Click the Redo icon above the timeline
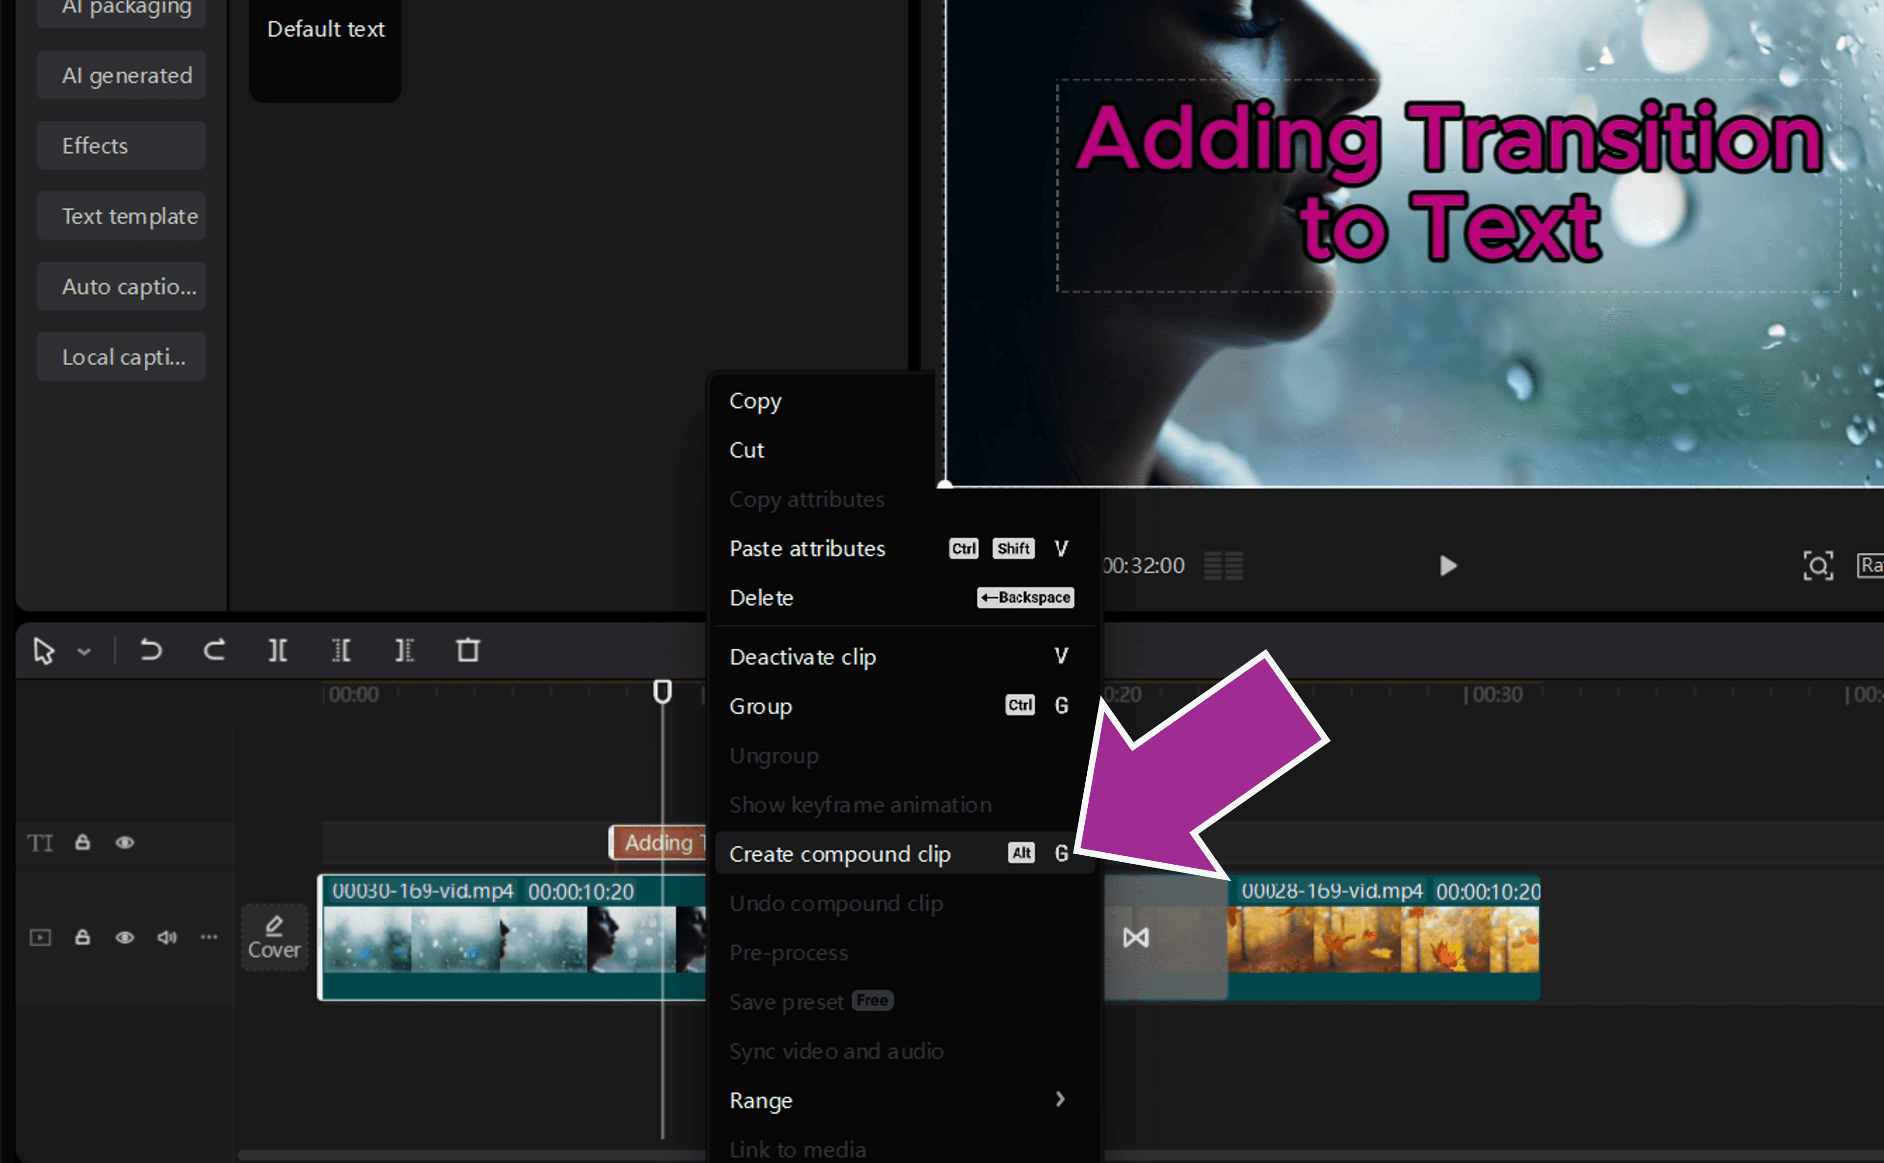This screenshot has width=1884, height=1163. (214, 650)
